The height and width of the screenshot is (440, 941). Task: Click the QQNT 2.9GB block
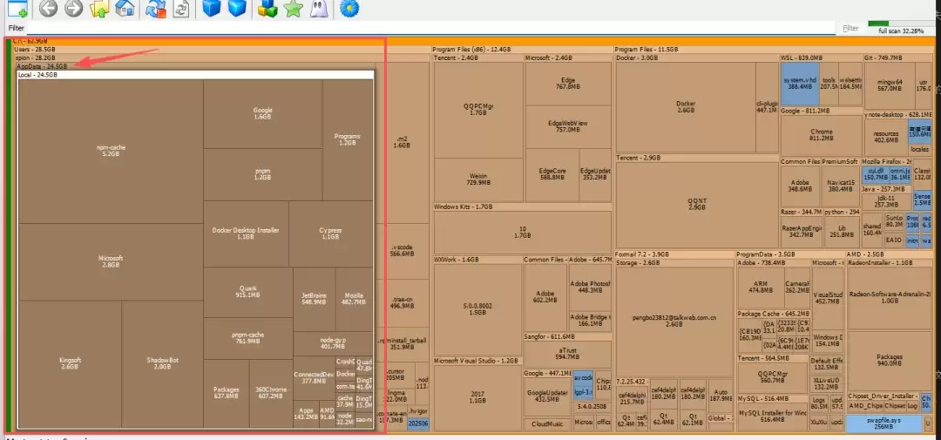pyautogui.click(x=697, y=205)
